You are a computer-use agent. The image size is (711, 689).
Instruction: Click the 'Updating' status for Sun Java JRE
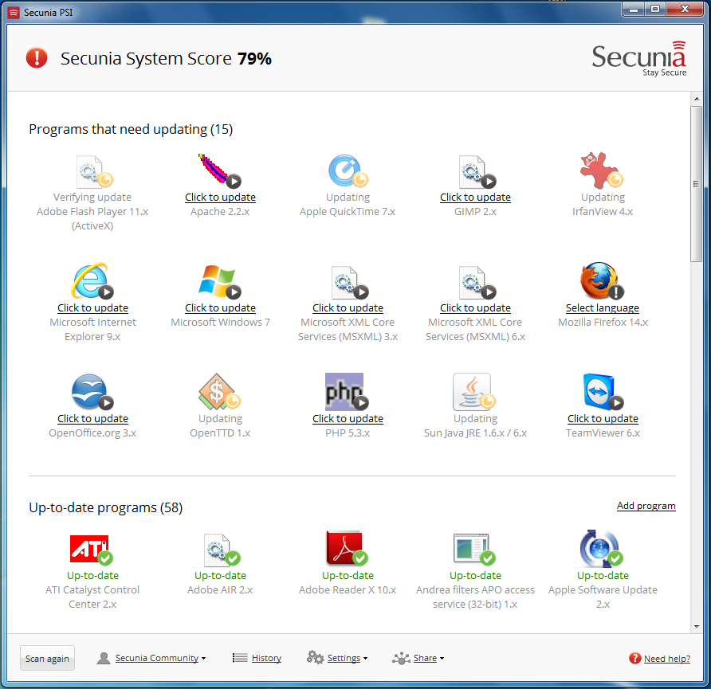point(475,418)
